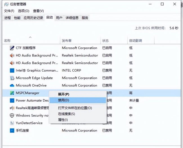183x148 pixels.
Task: Click Microsoft OneDrive cloud icon
Action: pyautogui.click(x=12, y=85)
